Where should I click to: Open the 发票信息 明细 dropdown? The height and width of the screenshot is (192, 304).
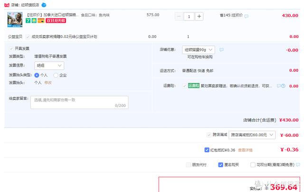(49, 66)
